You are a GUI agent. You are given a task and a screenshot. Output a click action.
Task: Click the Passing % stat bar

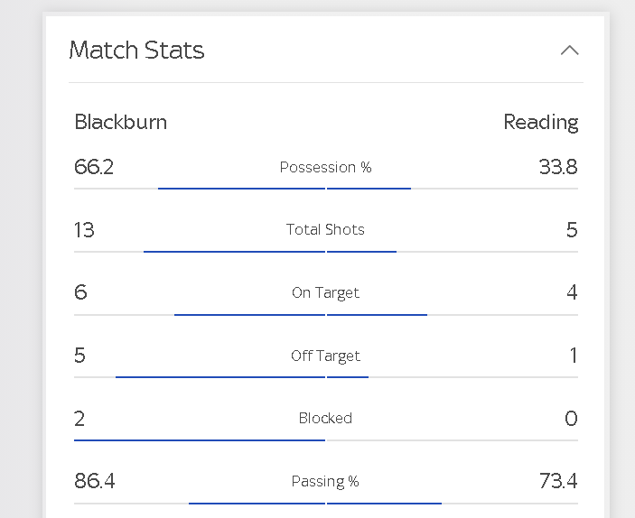click(326, 504)
